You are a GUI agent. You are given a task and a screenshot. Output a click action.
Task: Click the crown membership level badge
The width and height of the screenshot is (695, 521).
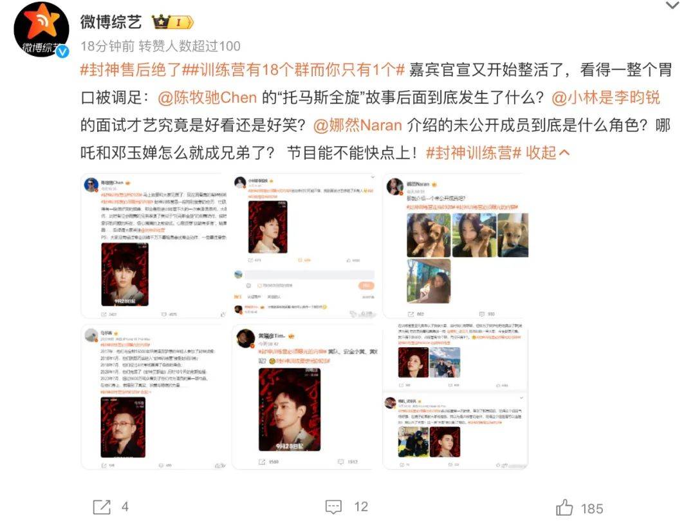click(172, 22)
